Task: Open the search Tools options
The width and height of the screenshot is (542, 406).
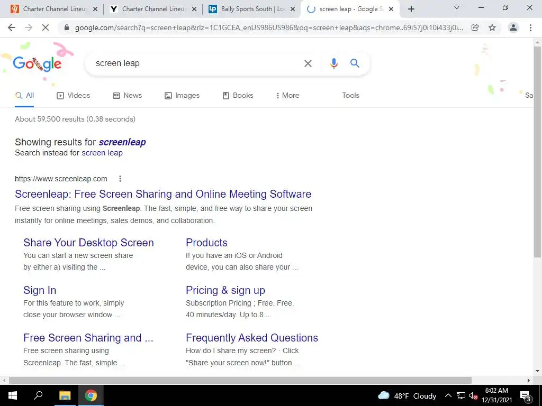Action: [350, 96]
